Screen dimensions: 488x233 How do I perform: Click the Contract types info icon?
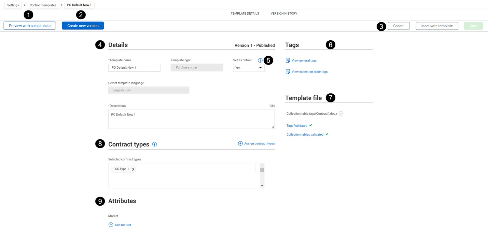click(155, 144)
